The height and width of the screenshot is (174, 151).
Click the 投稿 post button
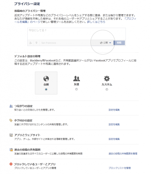tap(119, 43)
